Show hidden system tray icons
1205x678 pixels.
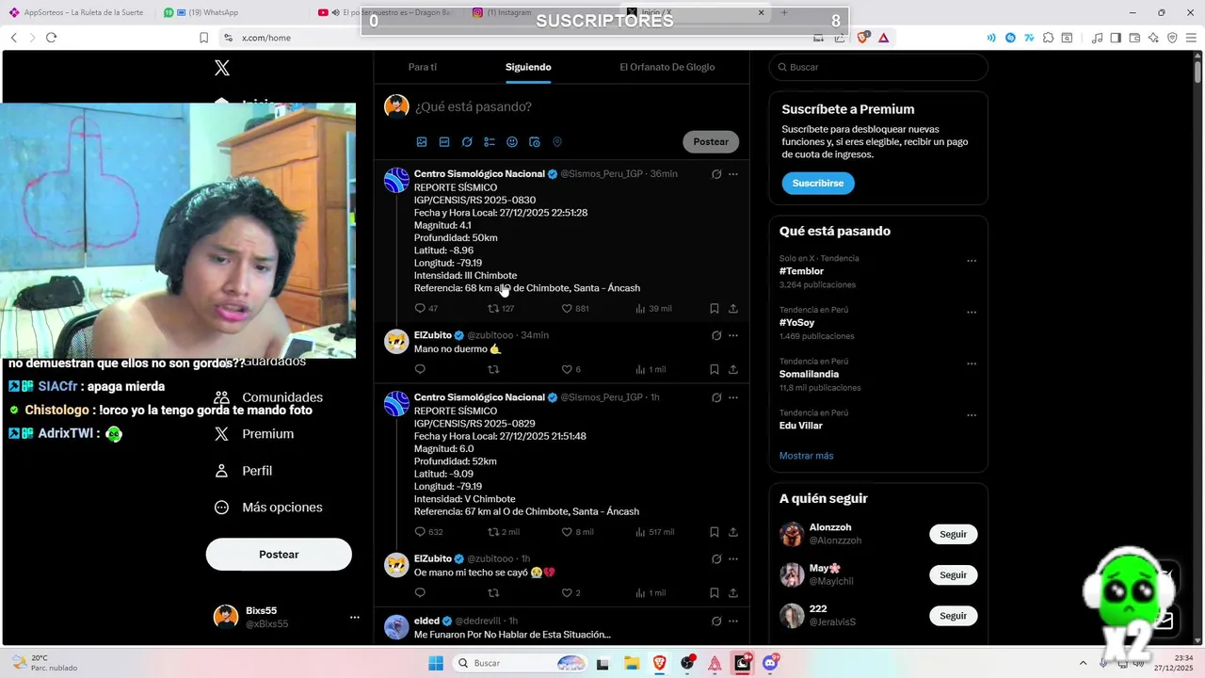(1083, 663)
